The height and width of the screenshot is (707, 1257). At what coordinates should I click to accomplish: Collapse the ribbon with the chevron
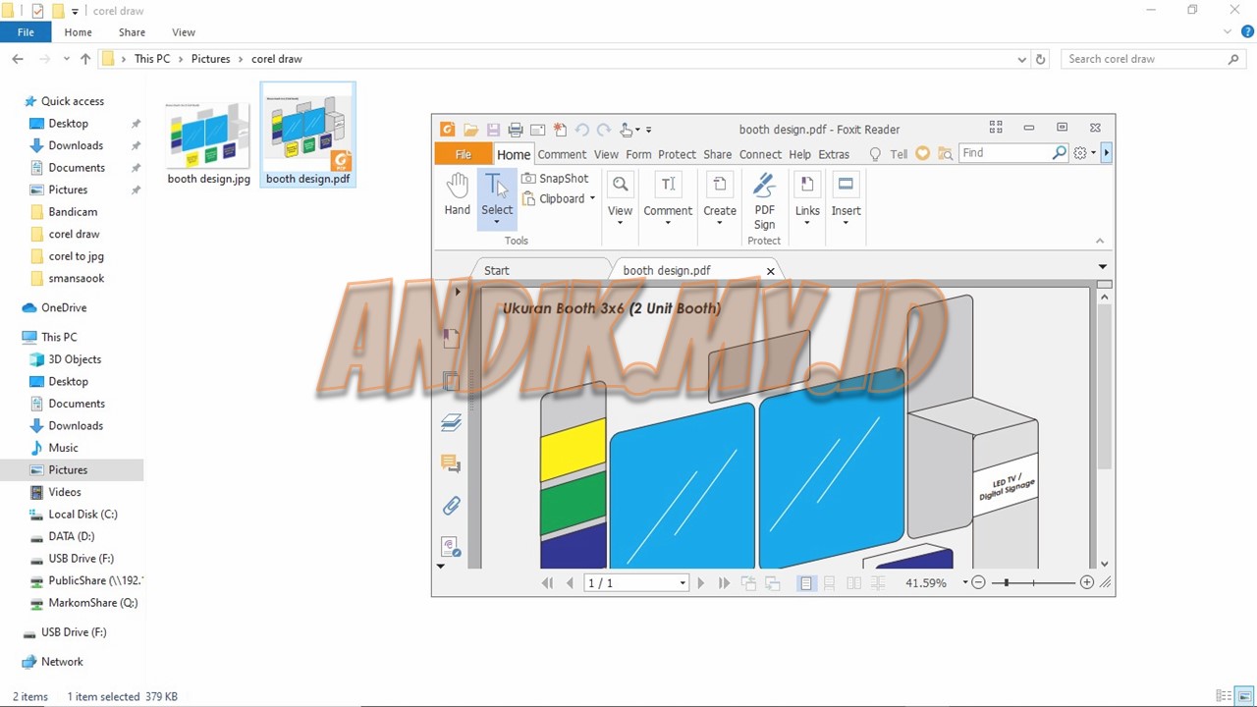(x=1099, y=240)
